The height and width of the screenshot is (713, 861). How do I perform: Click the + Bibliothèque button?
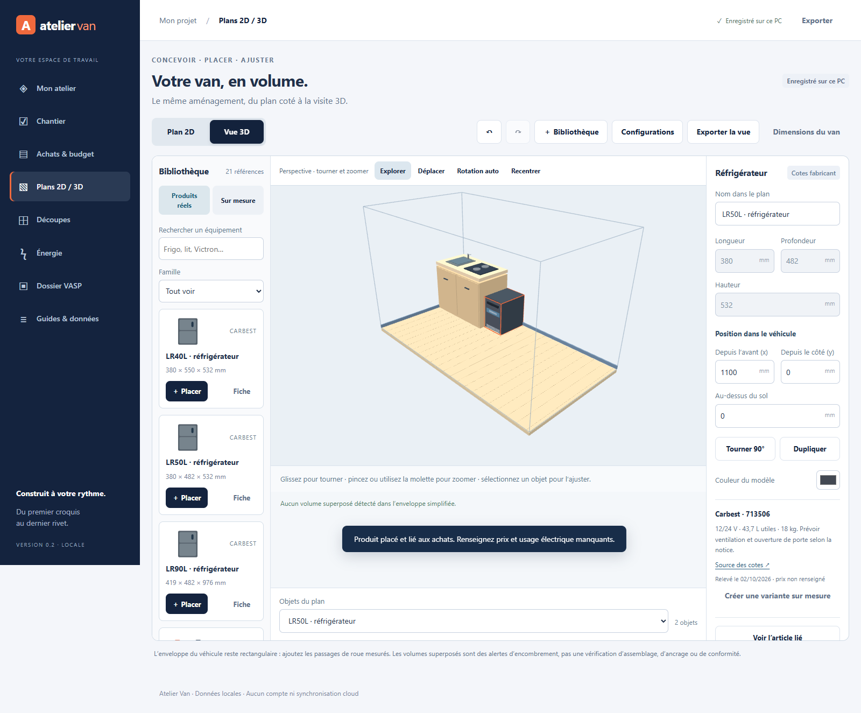coord(571,132)
